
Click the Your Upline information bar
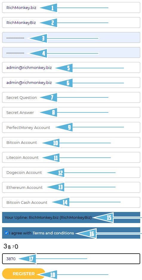pos(71,218)
